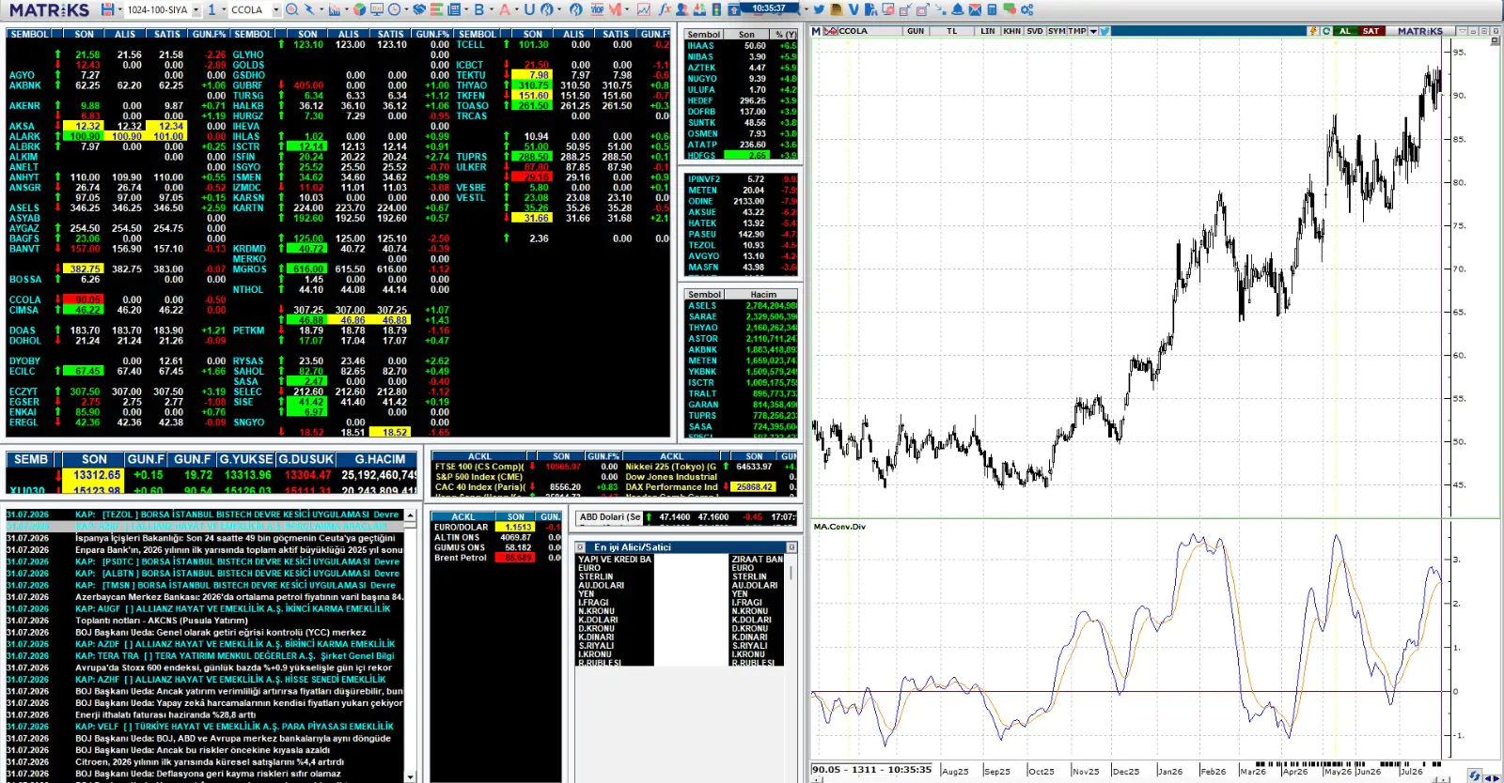Click the TL currency button on chart
1504x783 pixels.
(952, 31)
